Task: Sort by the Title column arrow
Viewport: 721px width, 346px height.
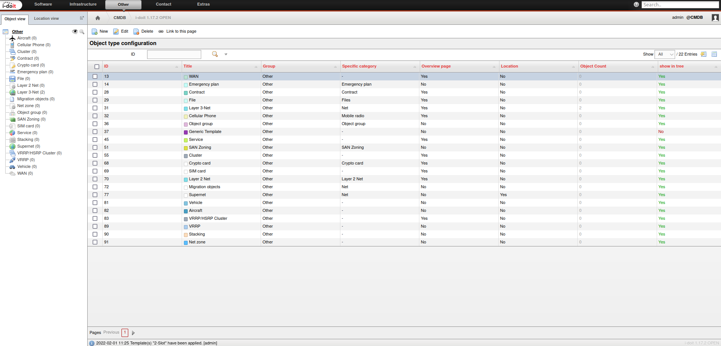Action: point(256,67)
